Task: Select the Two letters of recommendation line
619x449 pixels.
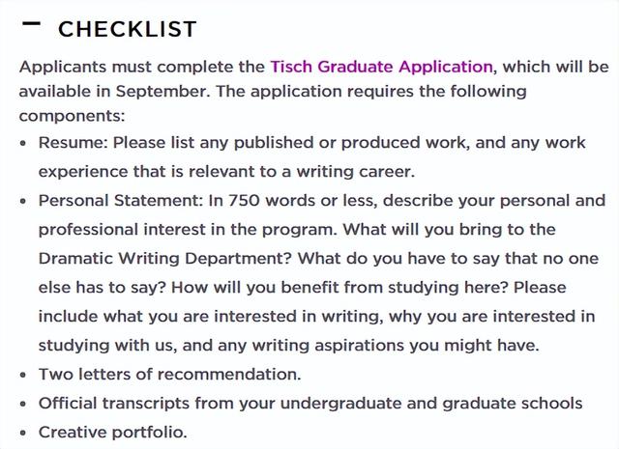Action: [x=170, y=375]
